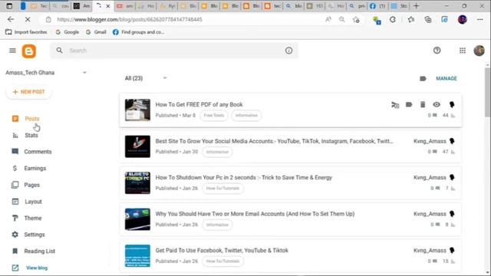Open post Get Paid To Use Facebook

click(222, 251)
